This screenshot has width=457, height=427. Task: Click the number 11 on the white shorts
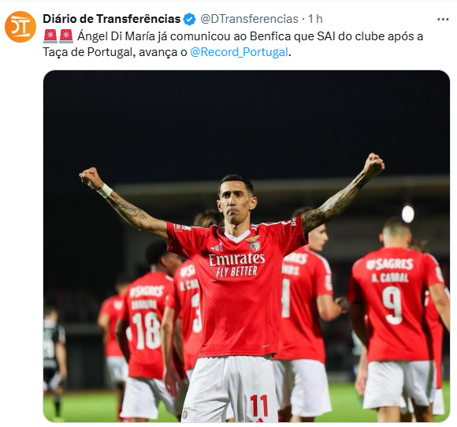pyautogui.click(x=258, y=406)
